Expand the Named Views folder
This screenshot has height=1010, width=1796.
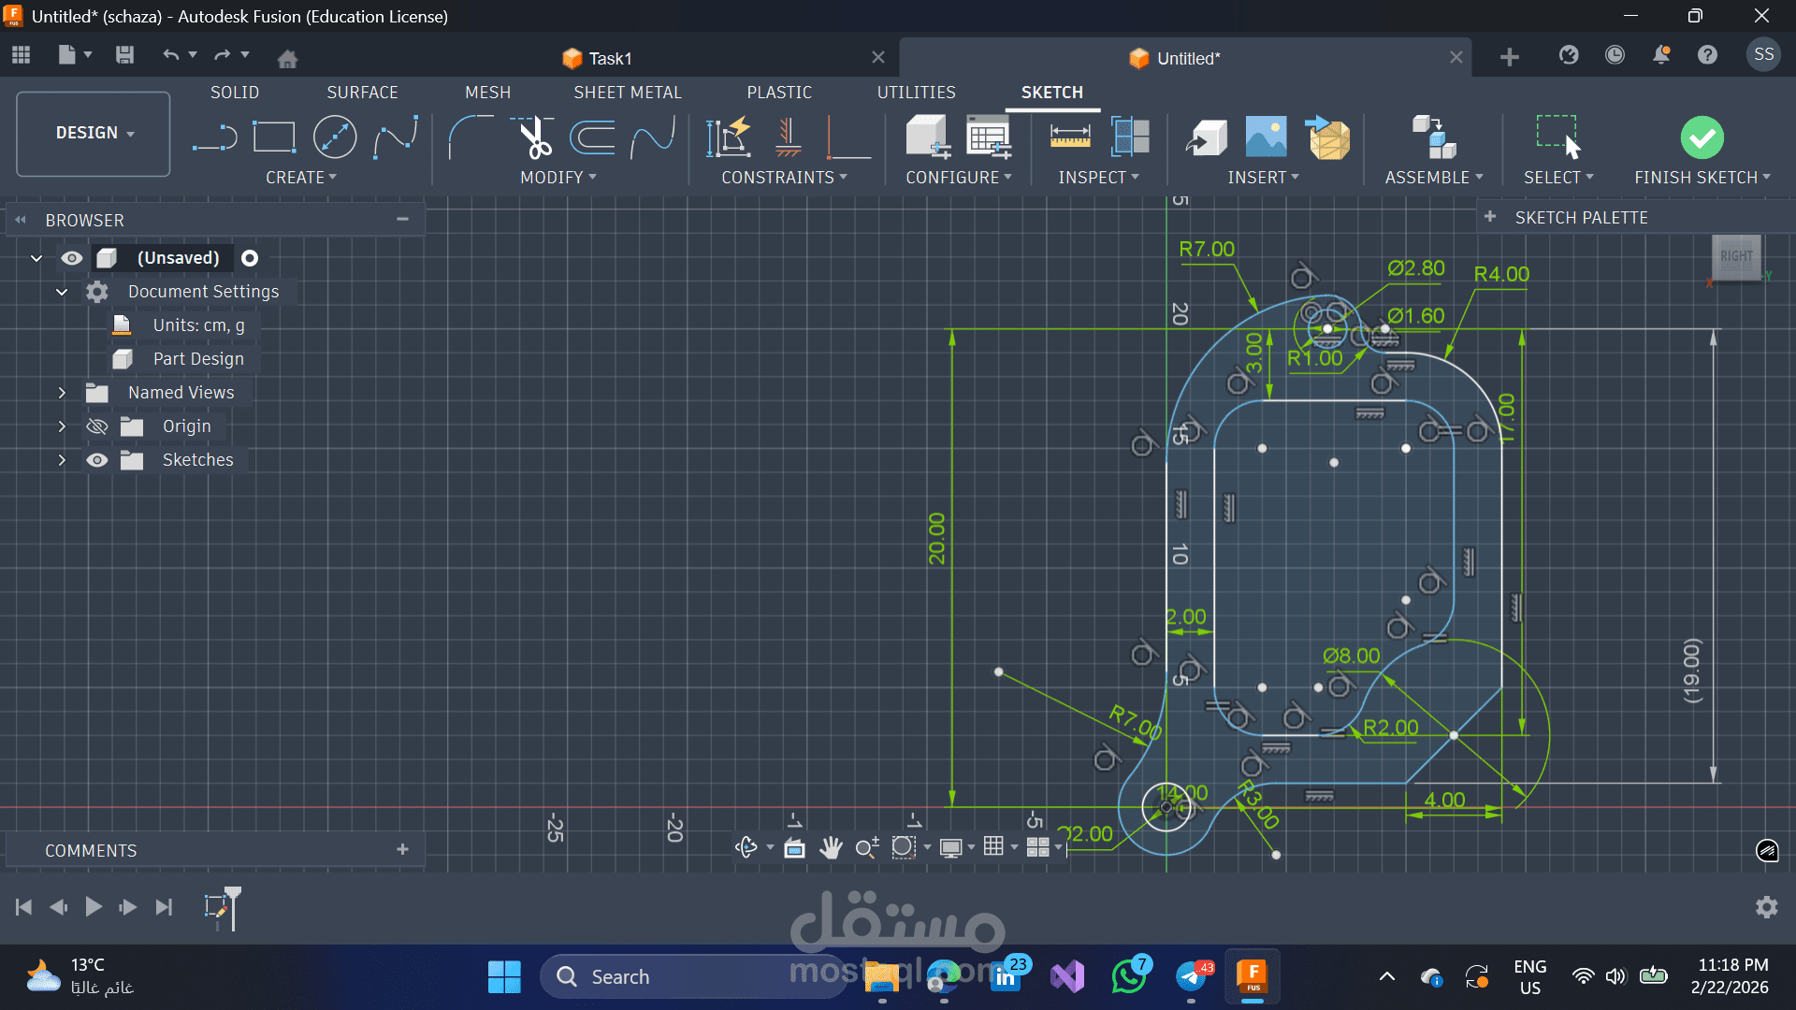(x=62, y=393)
